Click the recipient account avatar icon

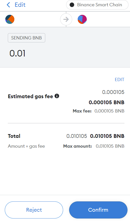[x=82, y=19]
